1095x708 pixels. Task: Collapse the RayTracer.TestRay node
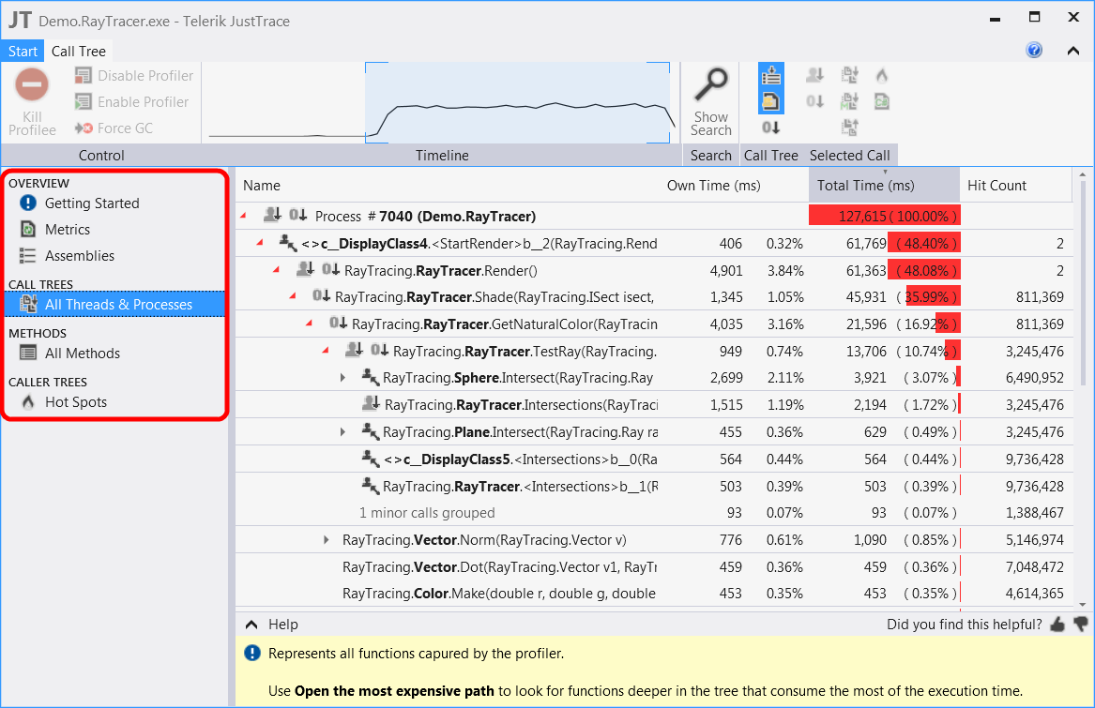pyautogui.click(x=326, y=351)
